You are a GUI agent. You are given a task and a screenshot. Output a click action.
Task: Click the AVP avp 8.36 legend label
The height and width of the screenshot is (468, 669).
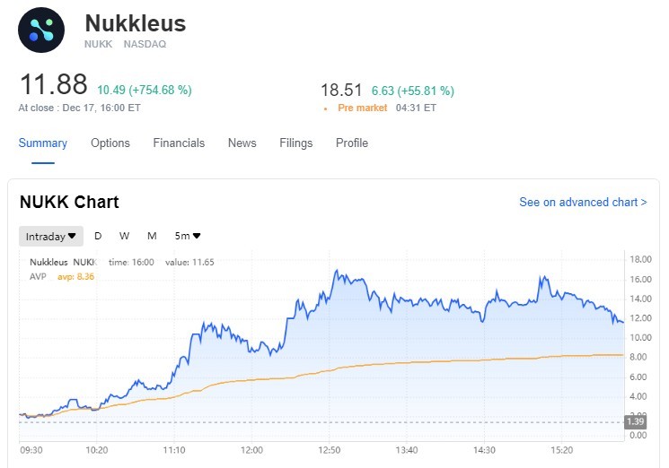(x=62, y=276)
